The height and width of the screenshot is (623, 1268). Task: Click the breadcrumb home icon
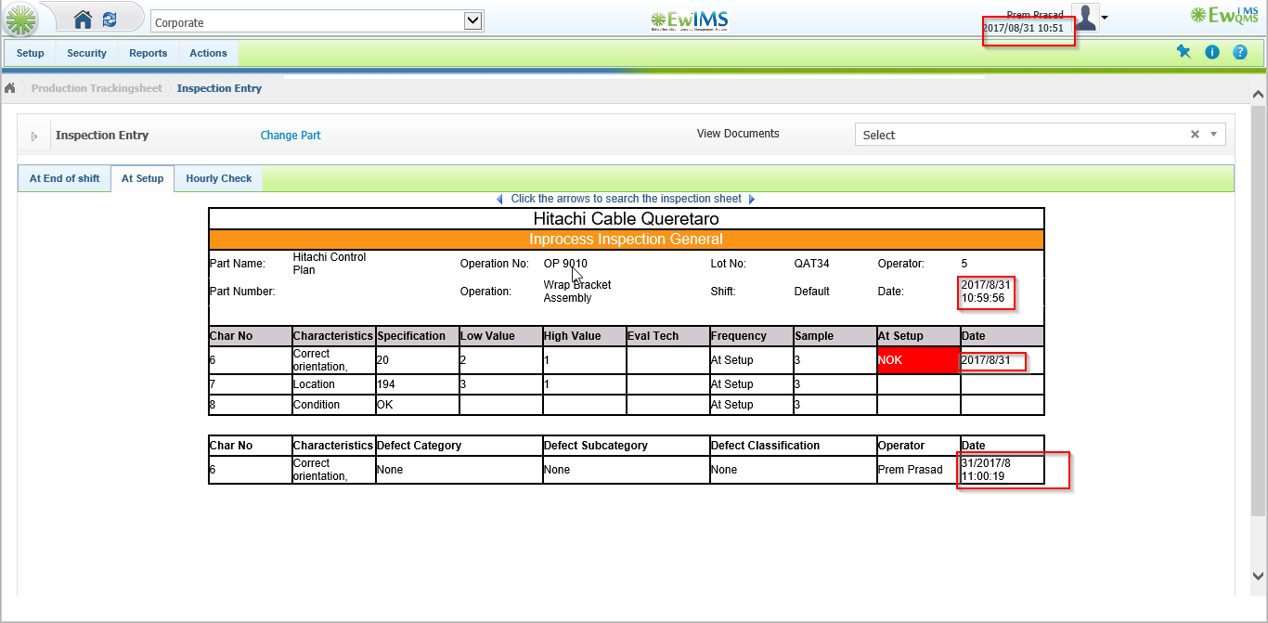9,88
